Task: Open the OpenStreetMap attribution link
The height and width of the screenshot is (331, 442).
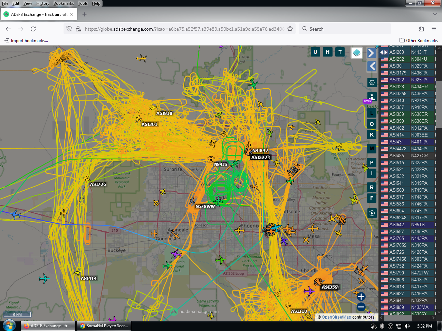Action: pyautogui.click(x=336, y=317)
